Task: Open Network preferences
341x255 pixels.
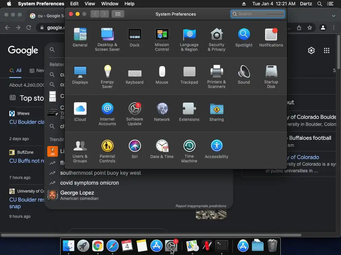Action: 162,112
